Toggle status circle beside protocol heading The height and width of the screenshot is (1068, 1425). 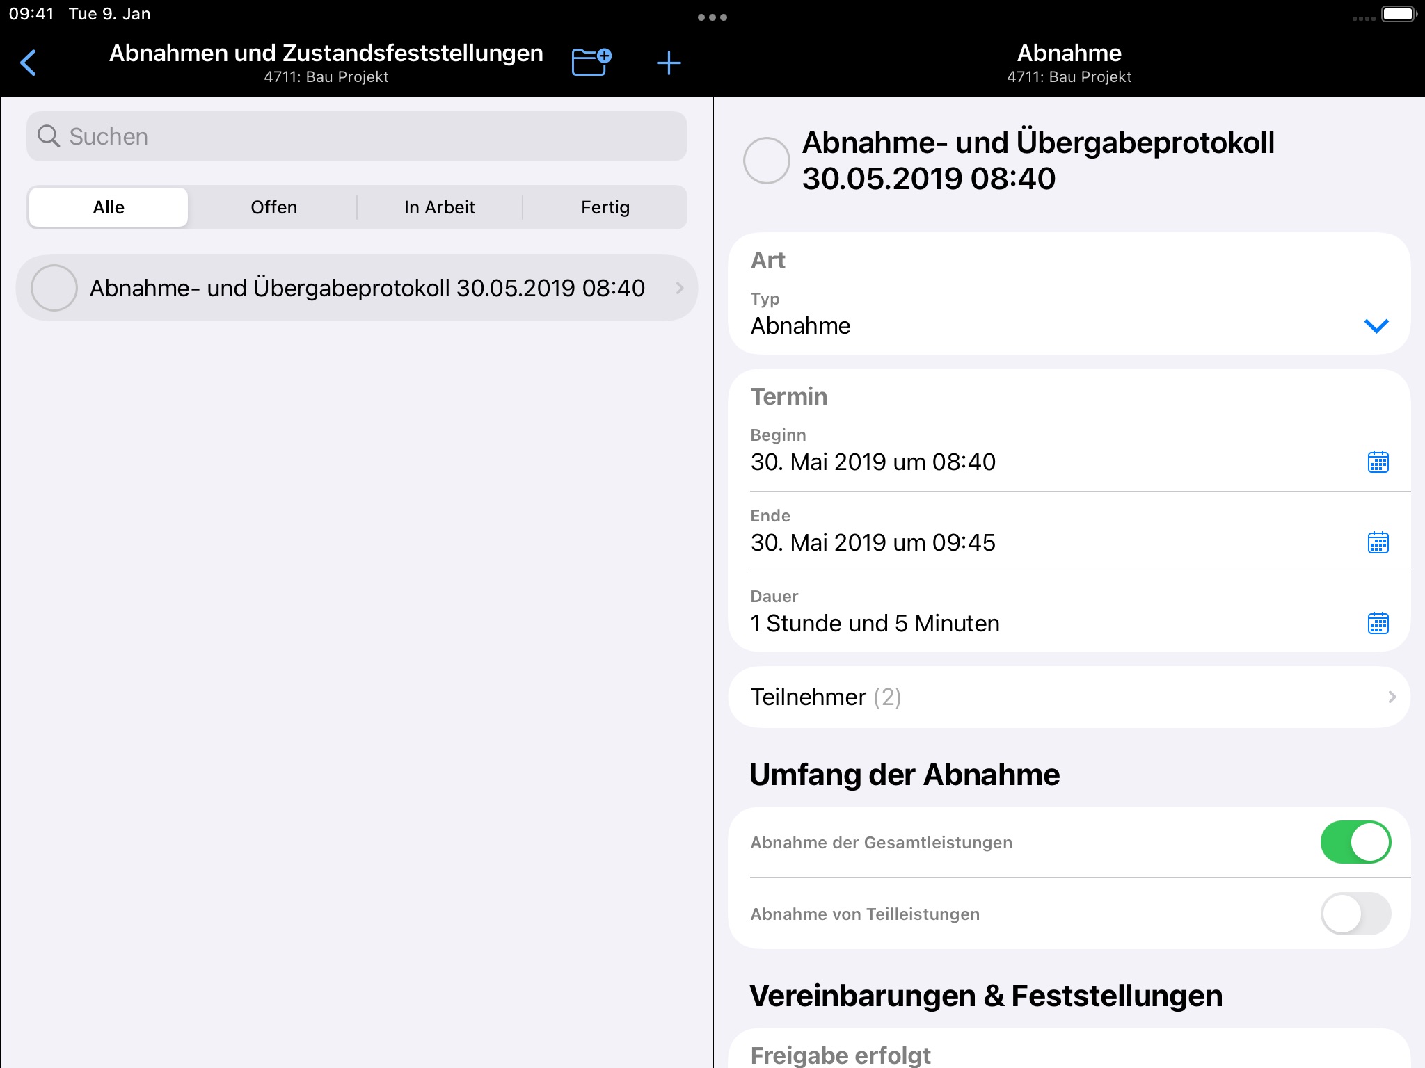coord(766,161)
